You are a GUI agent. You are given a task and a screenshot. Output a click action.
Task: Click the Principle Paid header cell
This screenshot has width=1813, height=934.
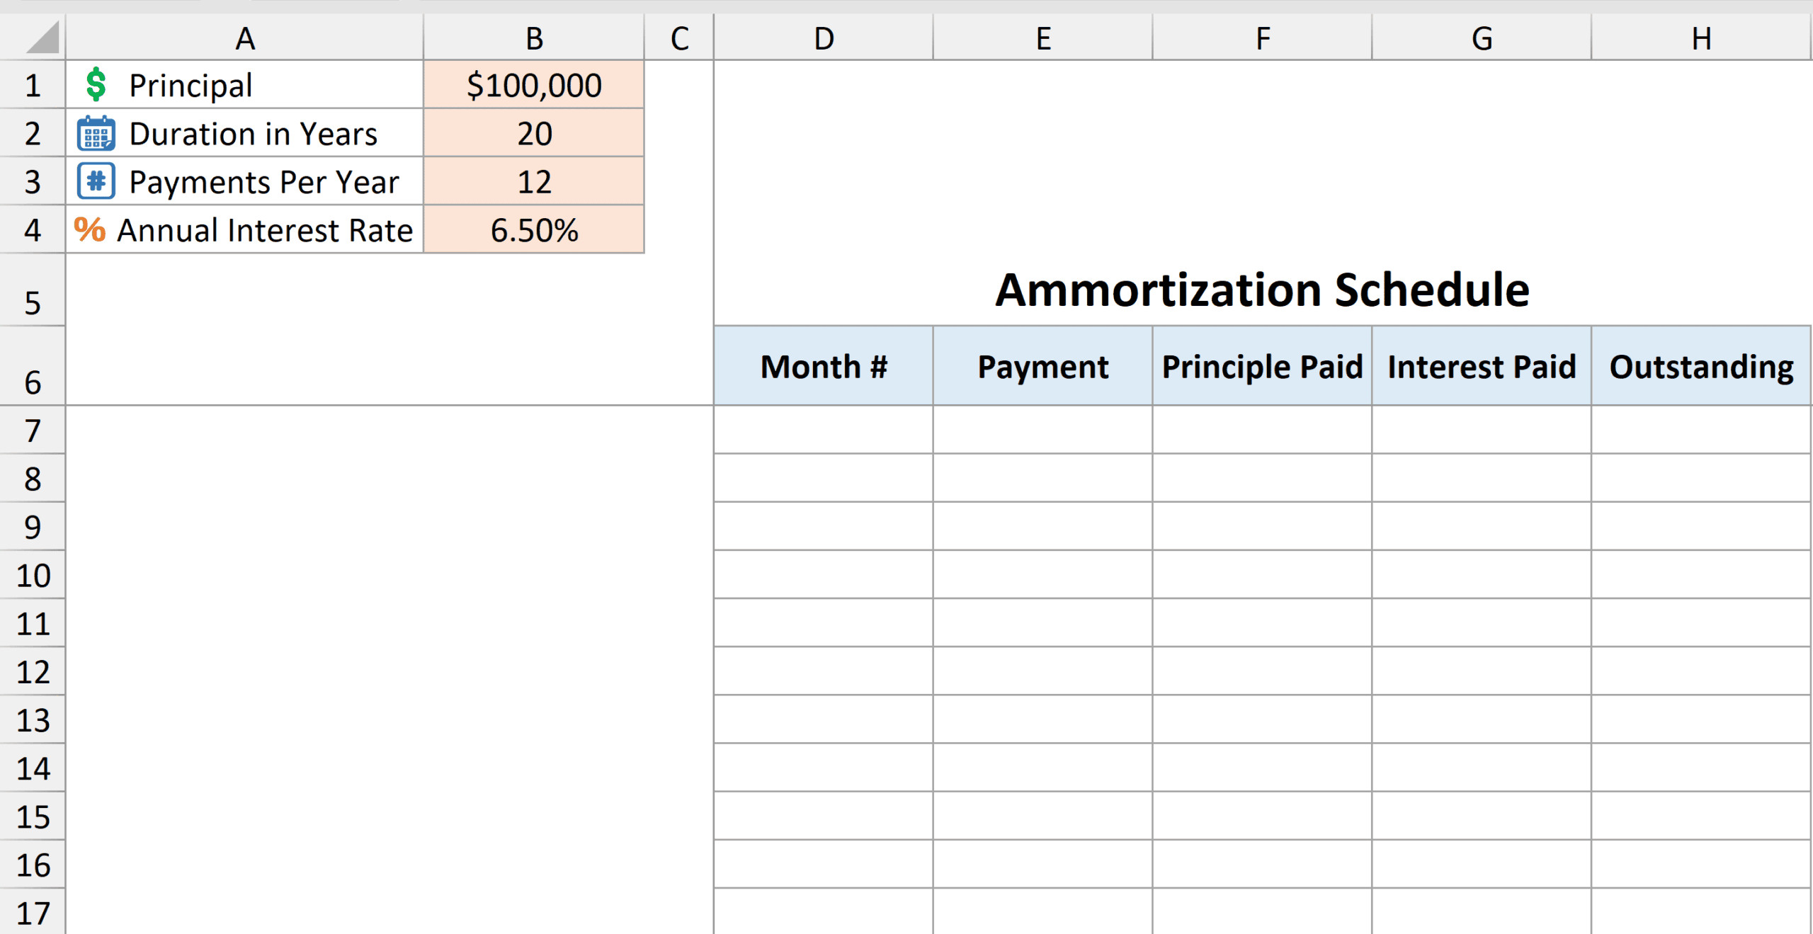1262,367
